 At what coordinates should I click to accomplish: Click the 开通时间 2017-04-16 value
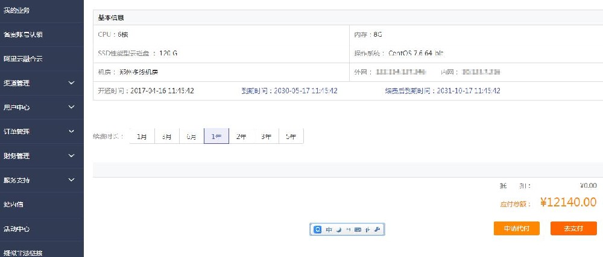click(x=162, y=91)
